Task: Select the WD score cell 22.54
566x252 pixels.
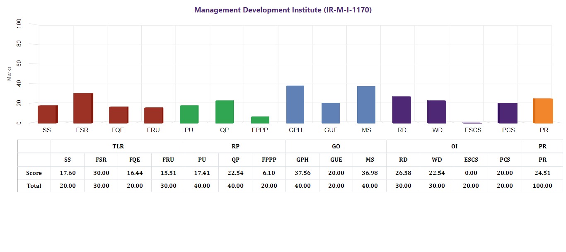Action: 437,173
